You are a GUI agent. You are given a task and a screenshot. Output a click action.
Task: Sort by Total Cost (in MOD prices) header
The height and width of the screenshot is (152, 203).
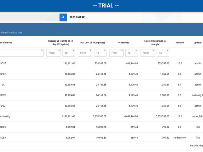pyautogui.click(x=92, y=43)
